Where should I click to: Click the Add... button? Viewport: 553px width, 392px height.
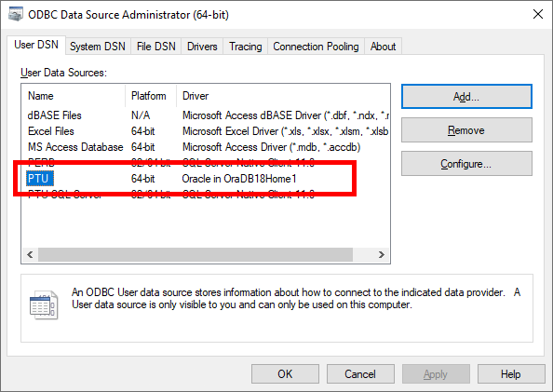click(466, 96)
